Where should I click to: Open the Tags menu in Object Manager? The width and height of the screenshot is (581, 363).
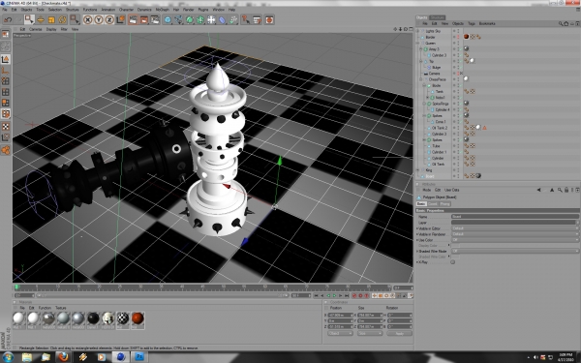pyautogui.click(x=472, y=23)
